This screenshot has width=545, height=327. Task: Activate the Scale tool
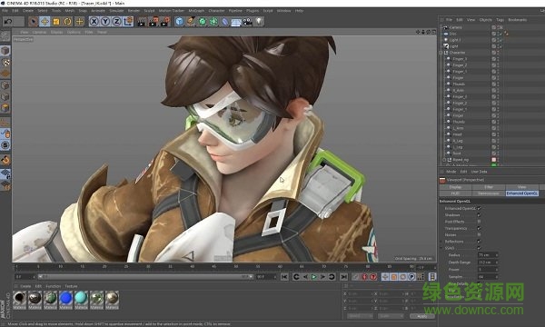tap(56, 22)
